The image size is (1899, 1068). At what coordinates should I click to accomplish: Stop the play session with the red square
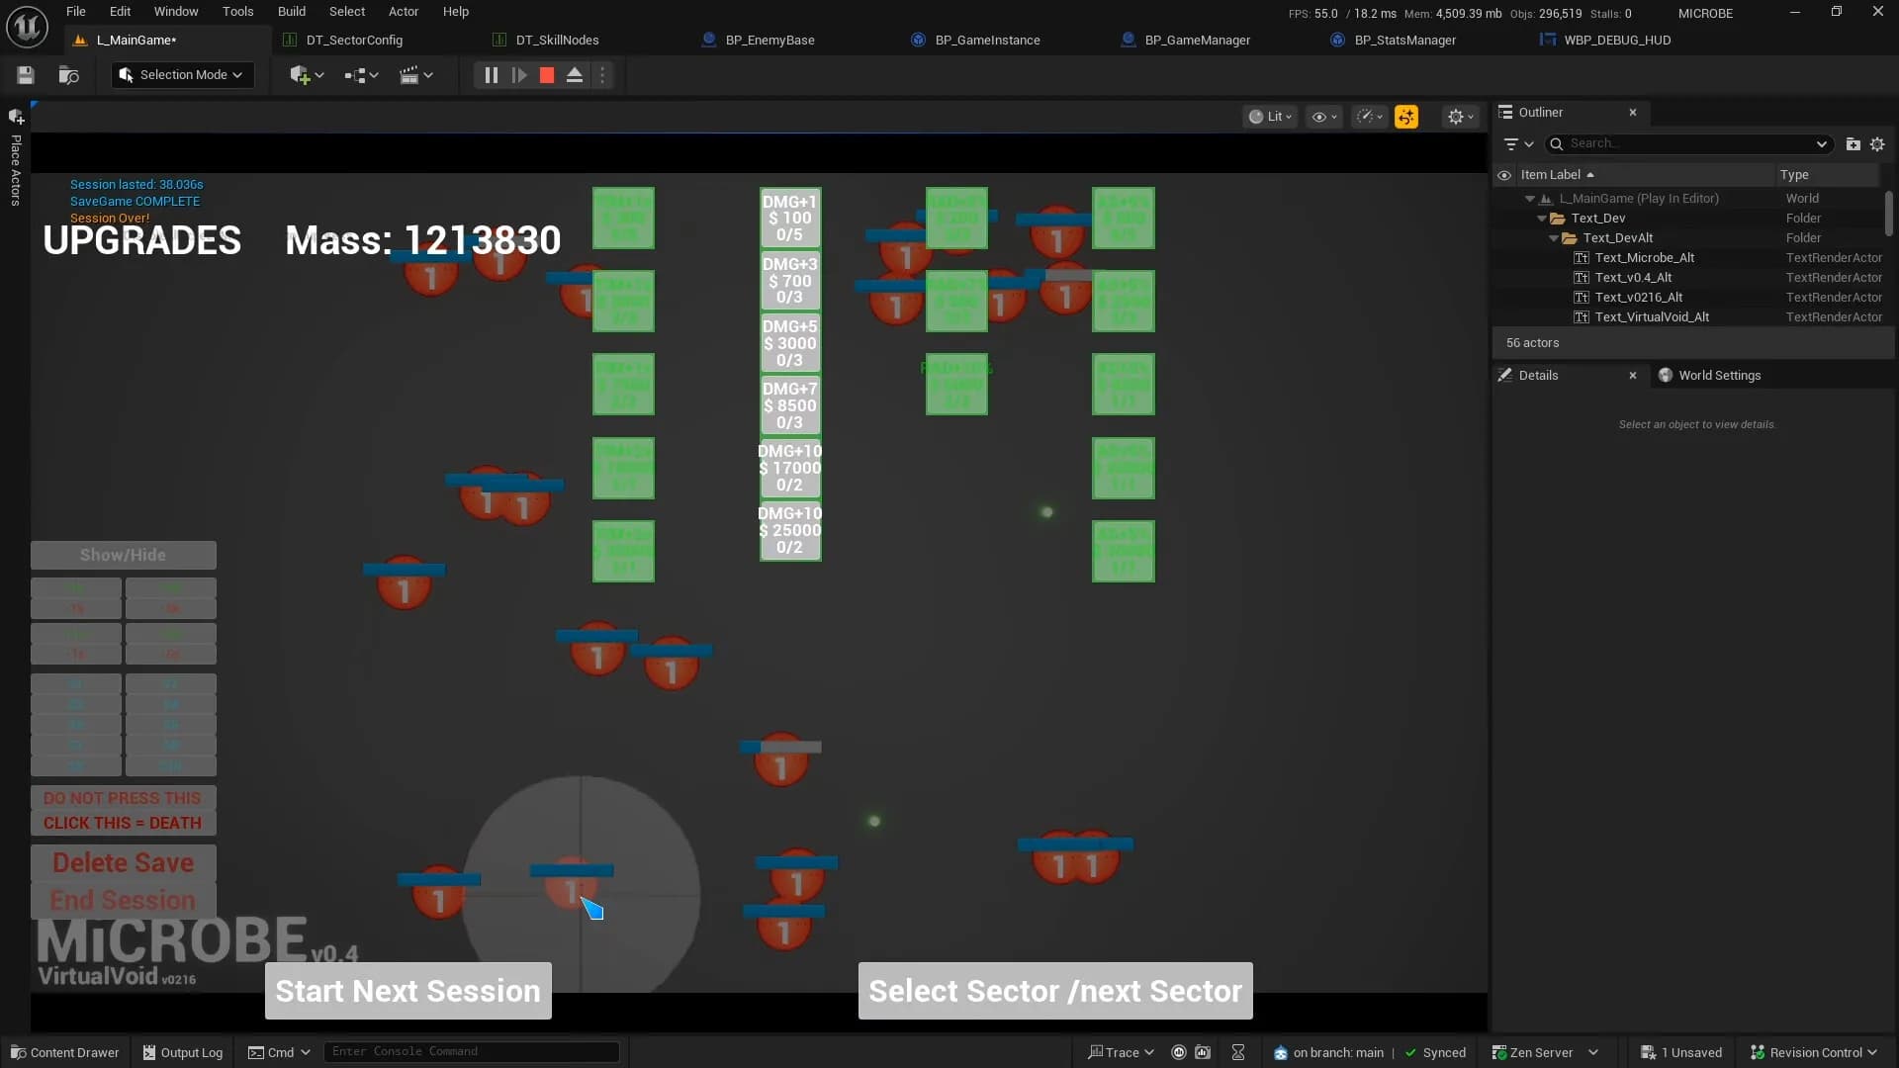tap(547, 75)
